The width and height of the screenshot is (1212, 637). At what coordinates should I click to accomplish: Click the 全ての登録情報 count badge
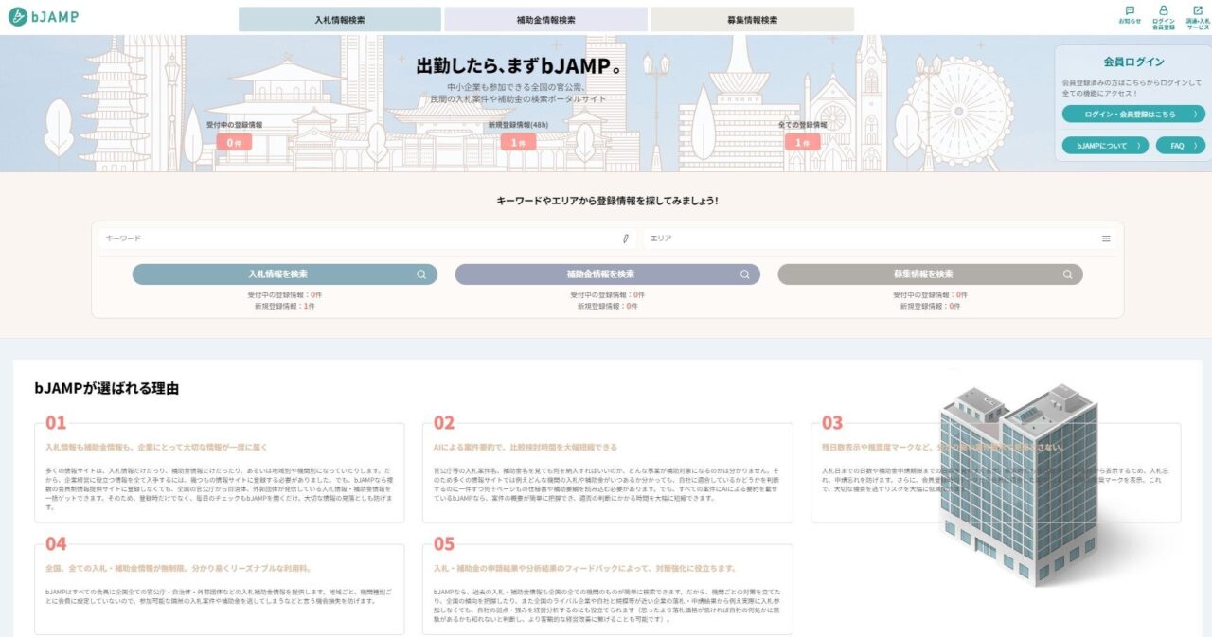coord(803,142)
